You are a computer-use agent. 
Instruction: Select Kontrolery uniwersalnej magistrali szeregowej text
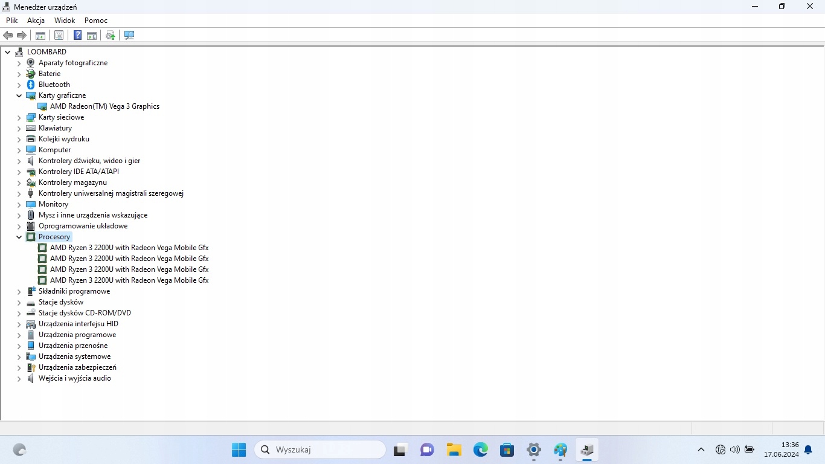point(111,193)
